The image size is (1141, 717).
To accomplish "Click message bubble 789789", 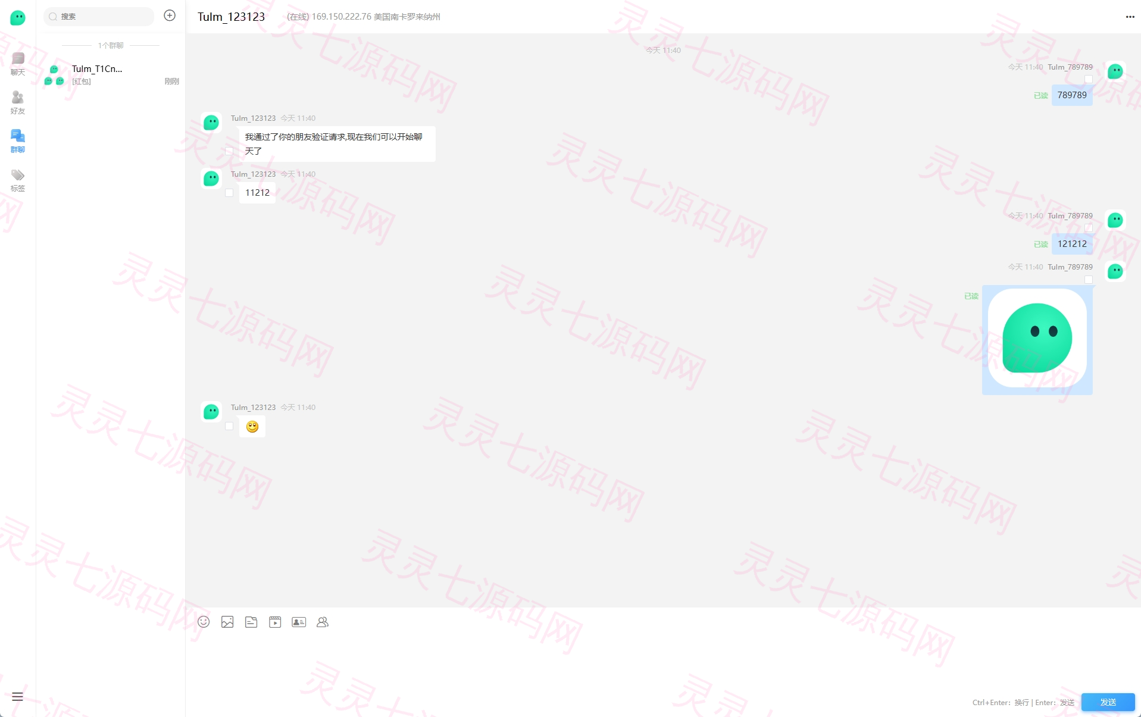I will tap(1072, 95).
